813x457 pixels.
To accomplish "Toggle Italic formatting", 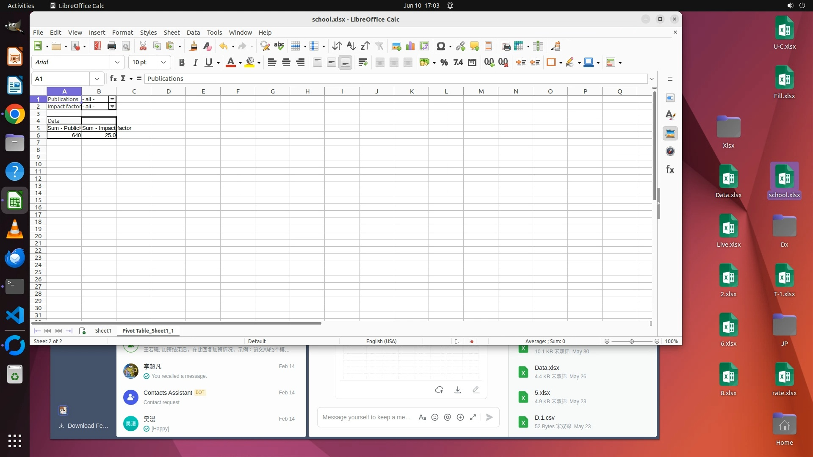I will coord(195,62).
